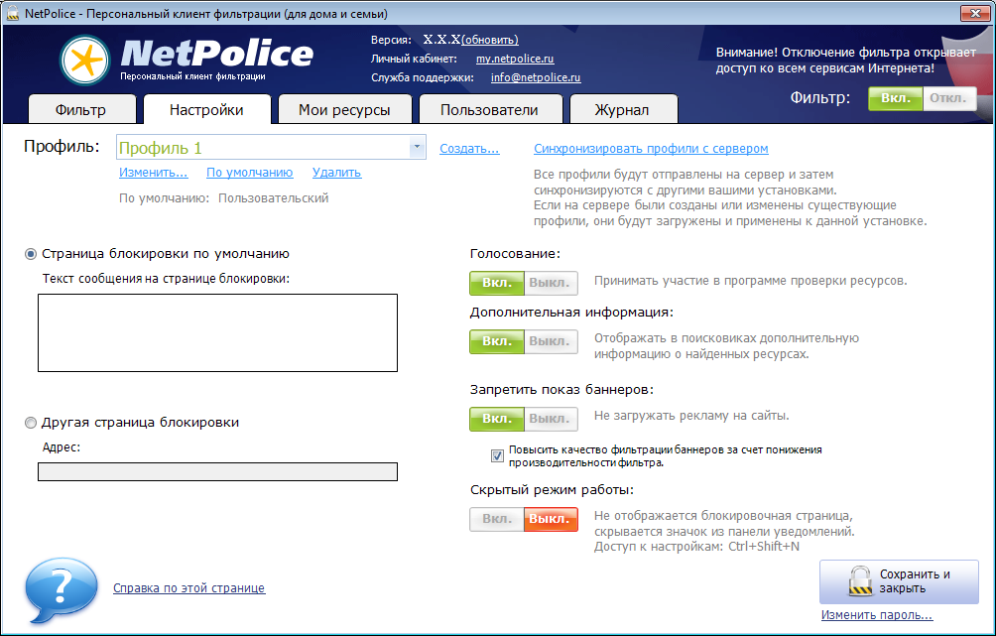This screenshot has width=996, height=636.
Task: Expand the Профиль dropdown arrow
Action: tap(417, 148)
